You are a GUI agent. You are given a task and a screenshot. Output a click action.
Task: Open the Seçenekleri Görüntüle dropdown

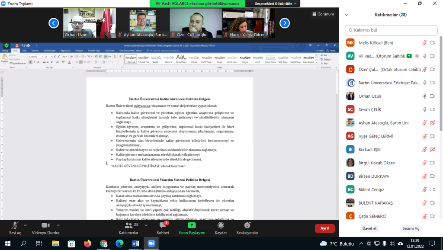pyautogui.click(x=276, y=3)
